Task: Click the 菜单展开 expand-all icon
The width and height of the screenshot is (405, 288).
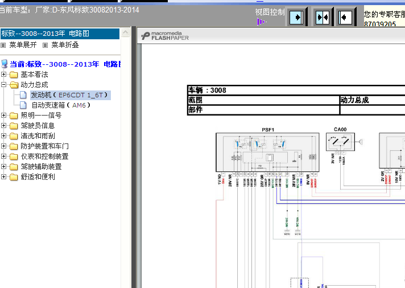Action: [x=3, y=45]
